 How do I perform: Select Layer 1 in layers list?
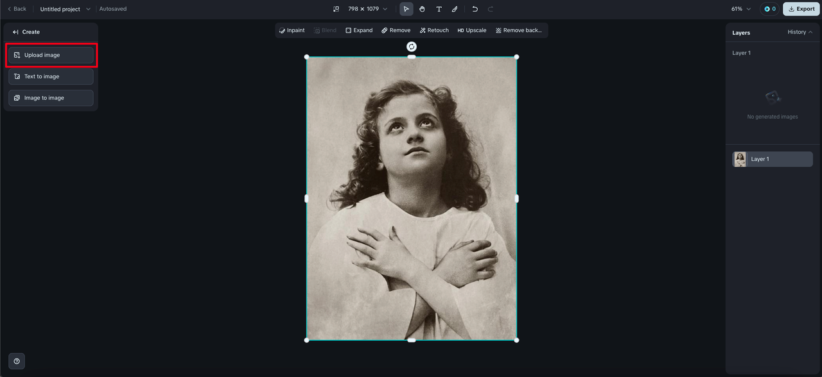tap(773, 159)
